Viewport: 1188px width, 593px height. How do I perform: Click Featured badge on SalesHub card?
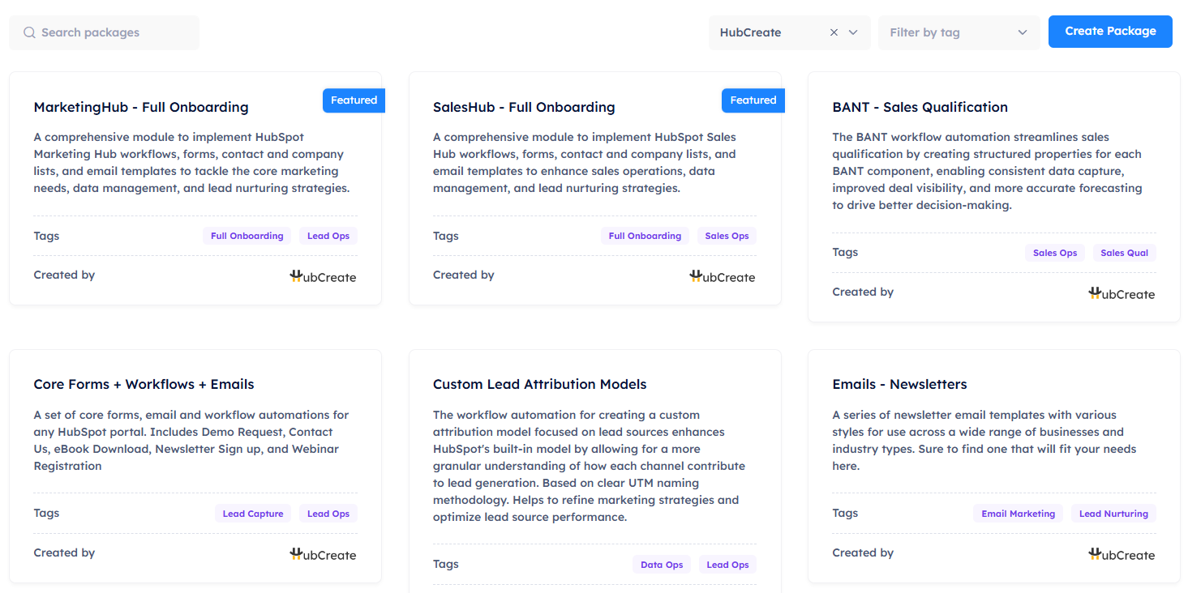coord(753,100)
